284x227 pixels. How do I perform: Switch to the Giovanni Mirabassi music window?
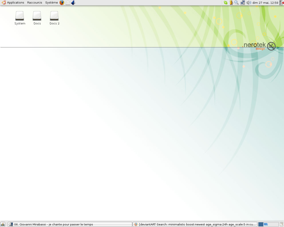[70, 224]
